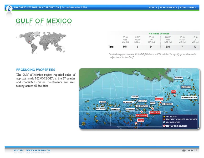Image resolution: width=204 pixels, height=158 pixels.
Task: Select the K2 COMPLEX map label
Action: (167, 104)
